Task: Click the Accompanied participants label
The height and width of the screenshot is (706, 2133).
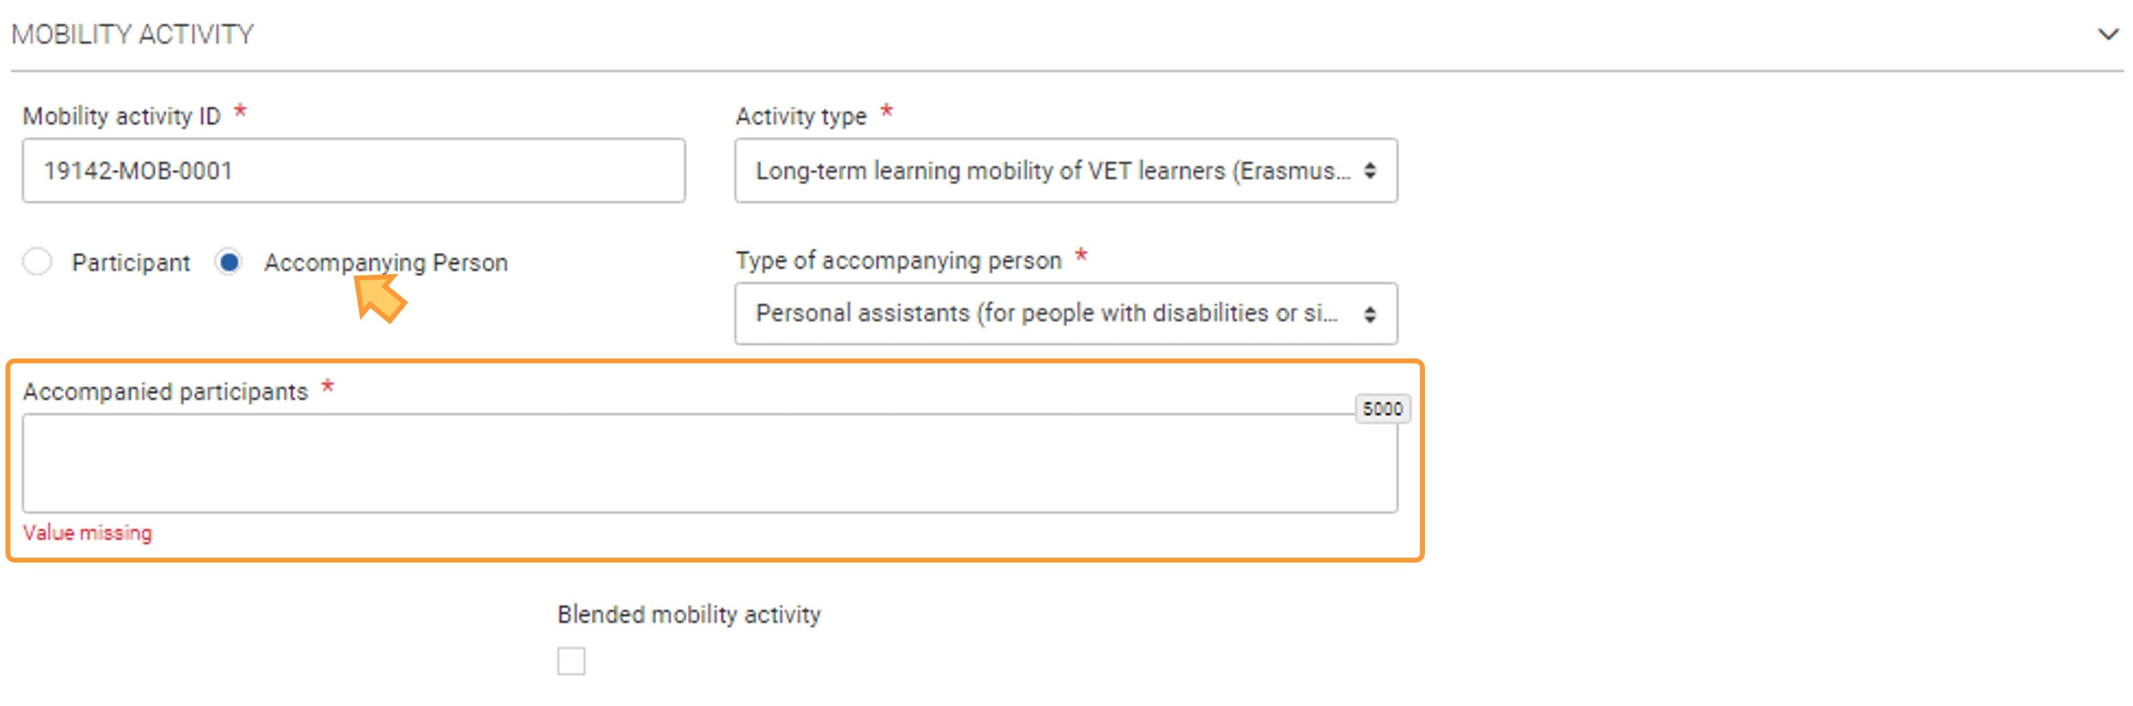Action: click(x=166, y=391)
